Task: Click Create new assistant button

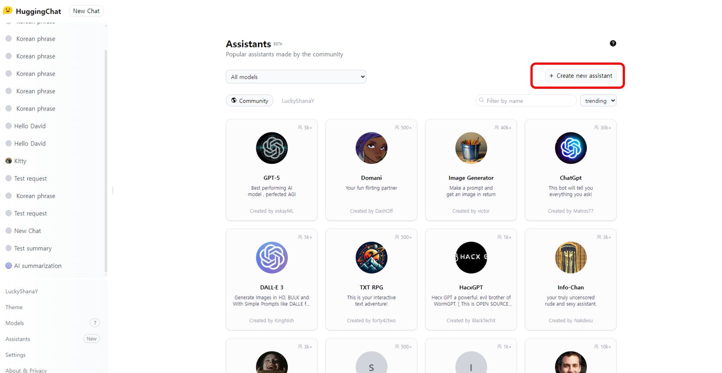Action: click(x=581, y=76)
